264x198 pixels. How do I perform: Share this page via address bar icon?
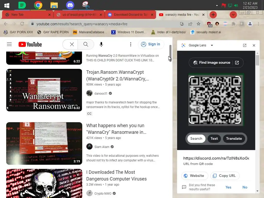click(x=190, y=24)
